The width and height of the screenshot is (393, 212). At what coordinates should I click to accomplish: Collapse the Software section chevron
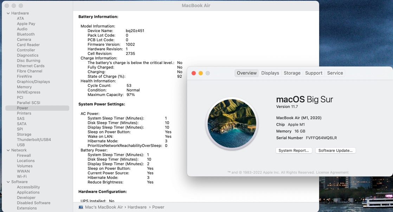[x=8, y=182]
